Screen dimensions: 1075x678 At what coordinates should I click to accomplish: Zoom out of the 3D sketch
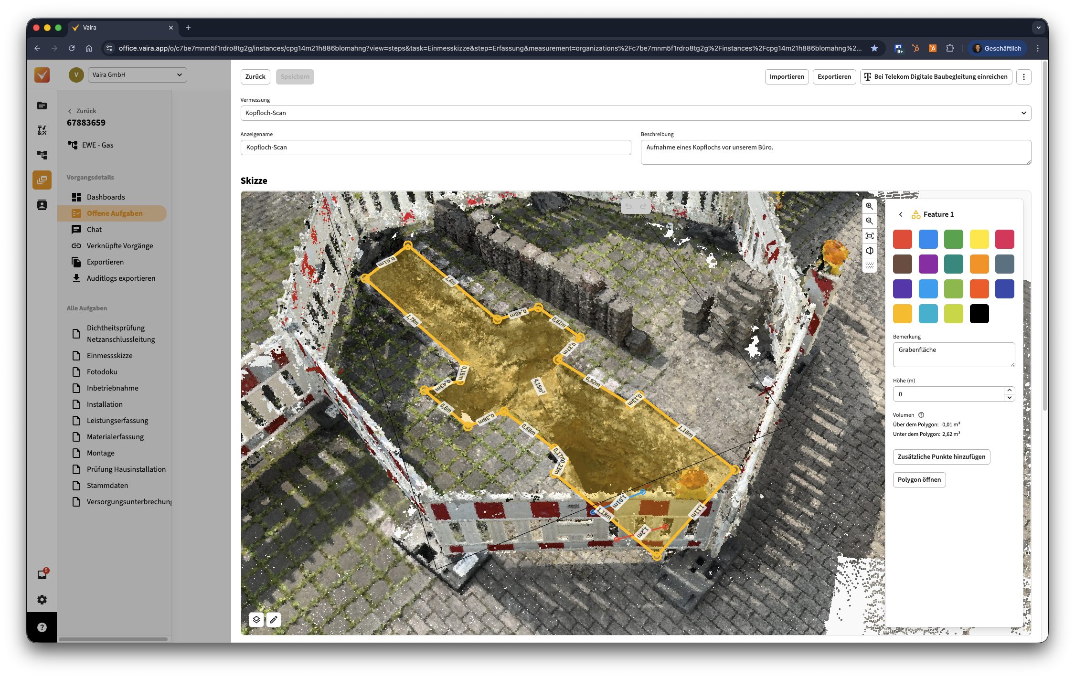(x=869, y=221)
